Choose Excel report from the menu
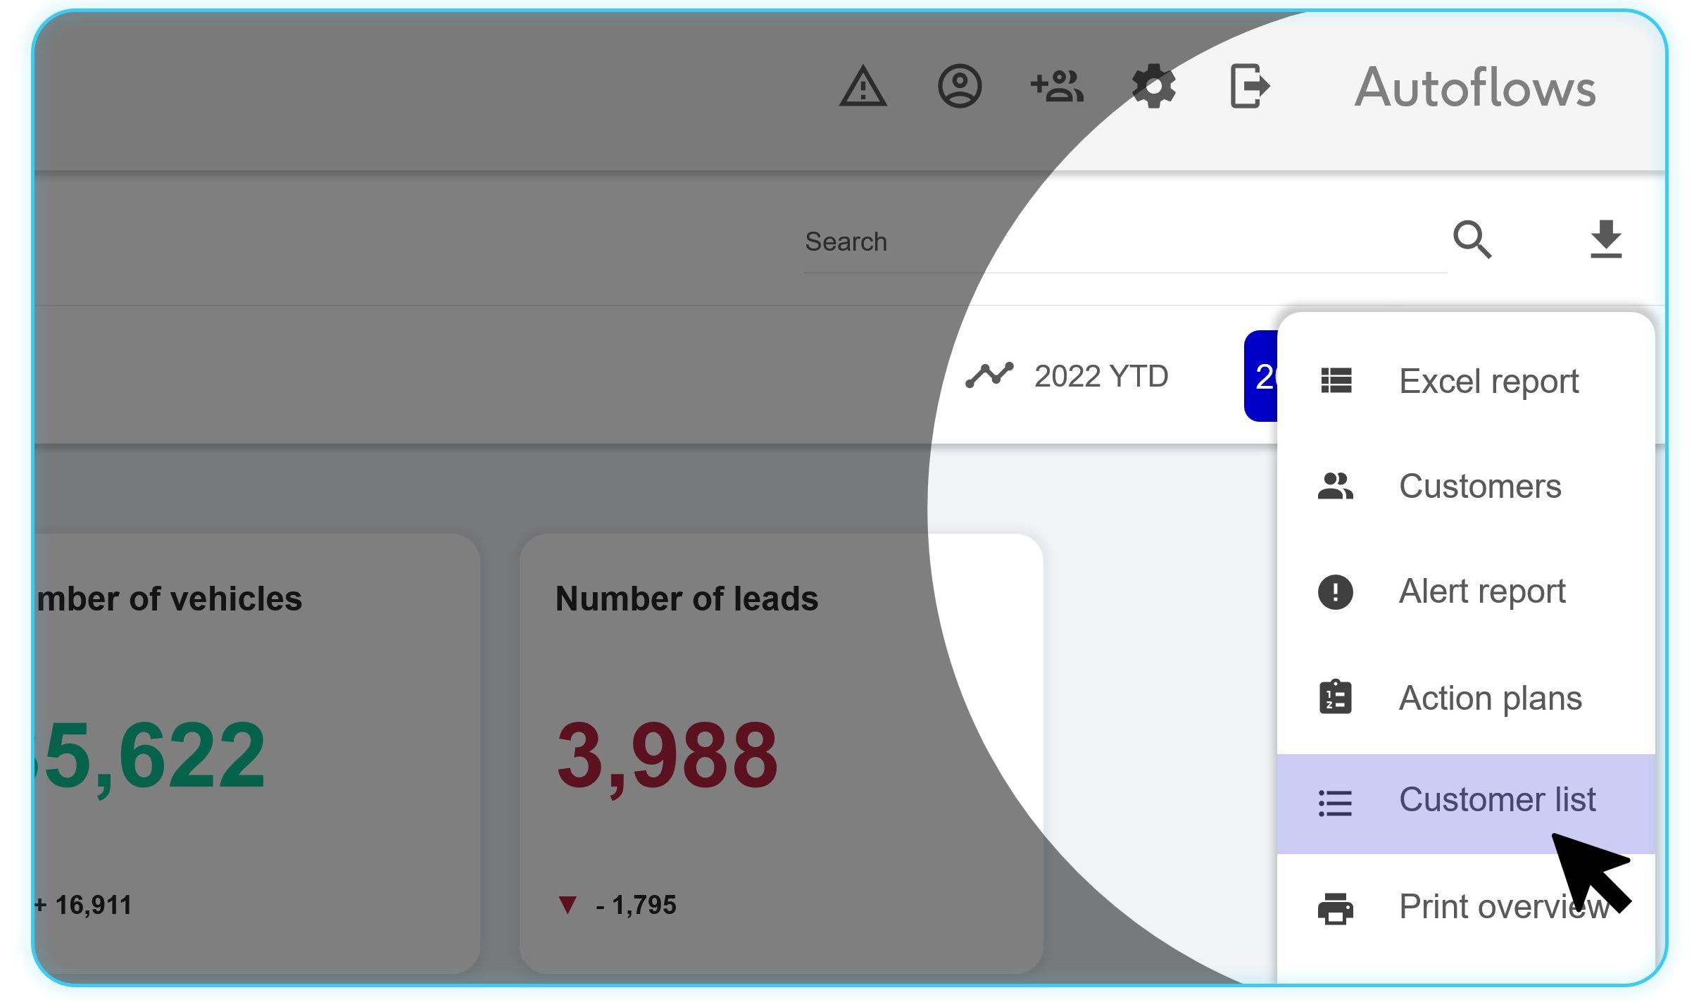 pyautogui.click(x=1466, y=382)
